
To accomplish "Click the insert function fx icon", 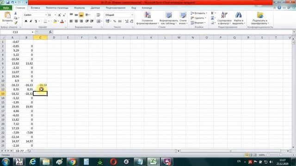I will (50, 32).
